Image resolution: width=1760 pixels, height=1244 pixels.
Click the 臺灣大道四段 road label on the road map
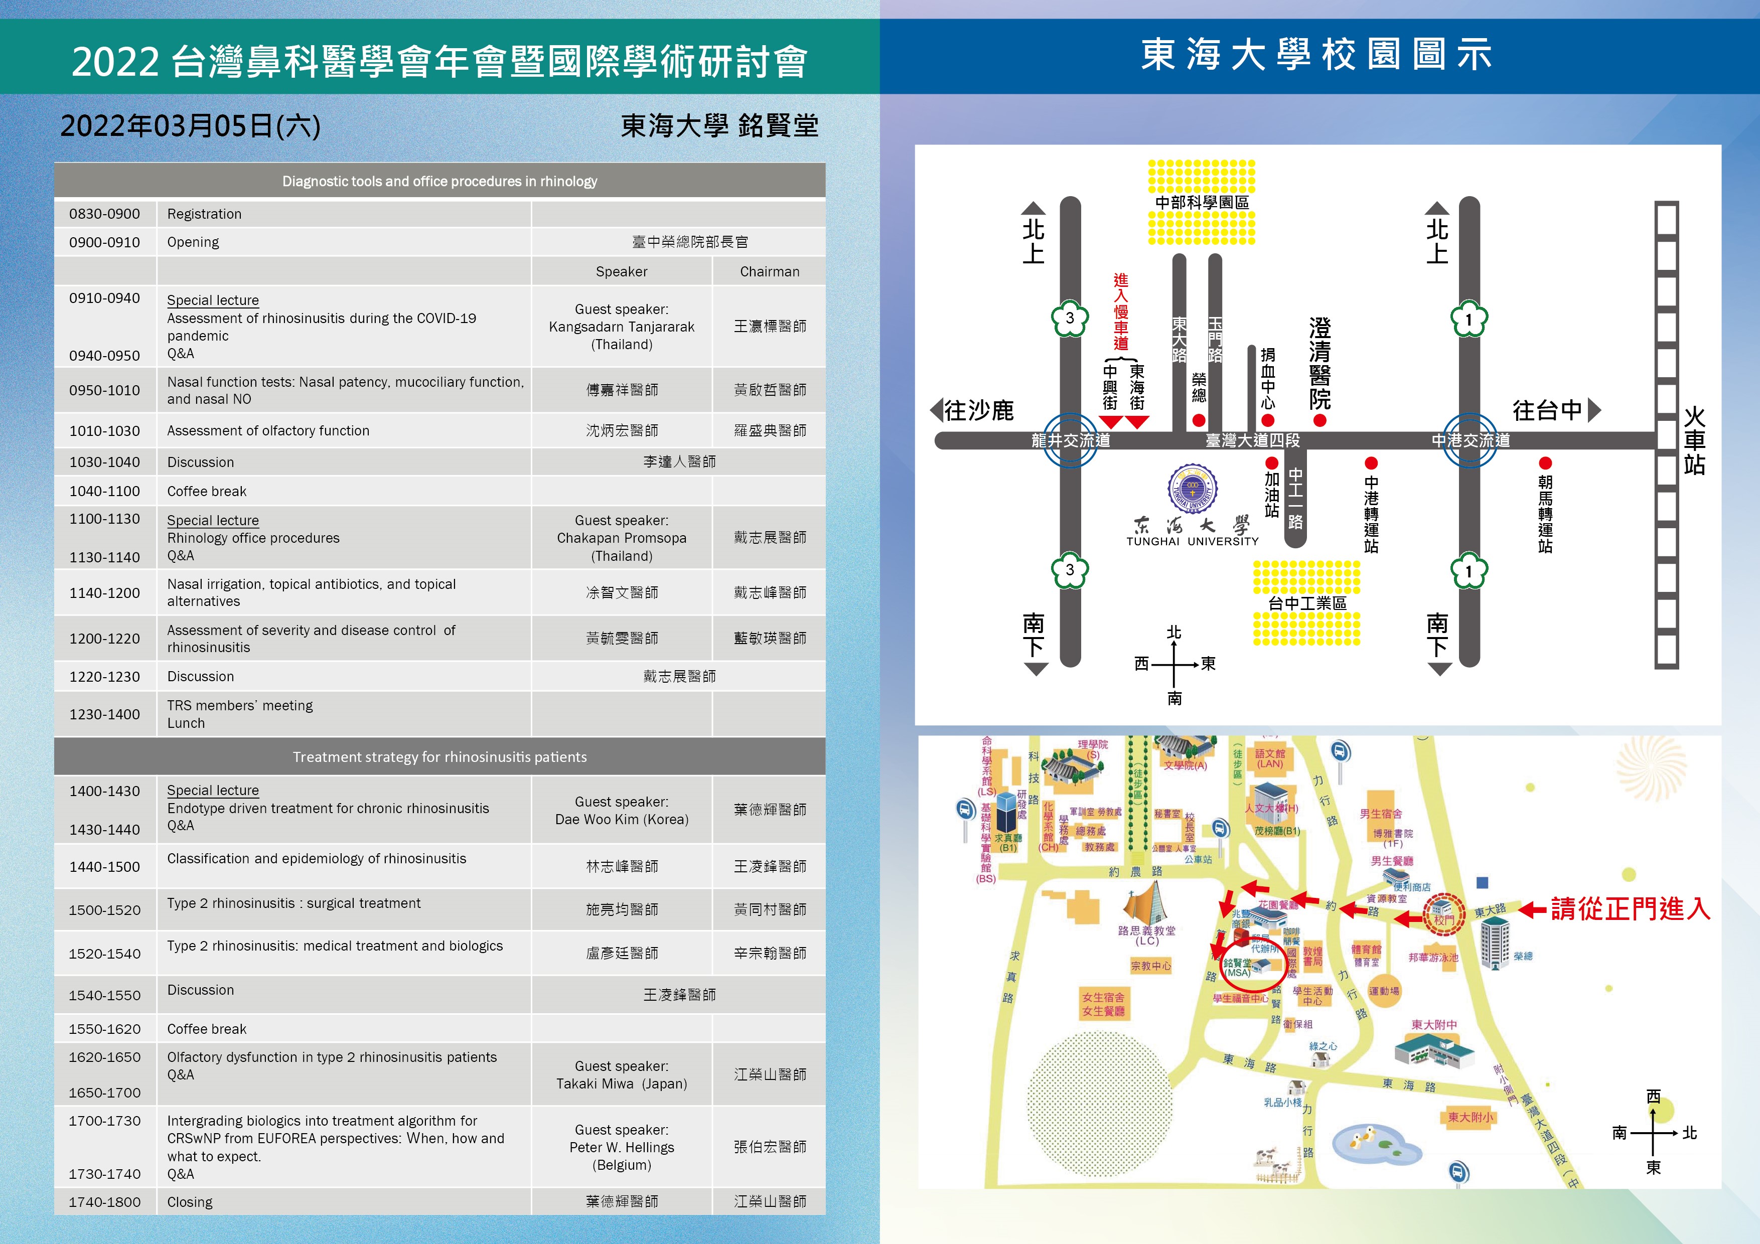pos(1253,441)
